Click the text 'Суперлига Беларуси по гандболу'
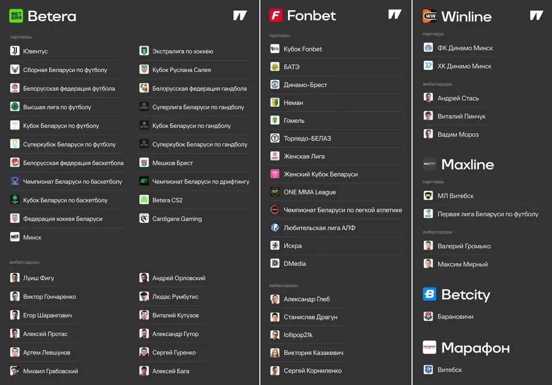 198,107
